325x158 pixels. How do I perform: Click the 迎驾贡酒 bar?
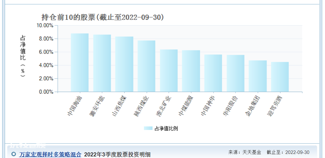[280, 77]
